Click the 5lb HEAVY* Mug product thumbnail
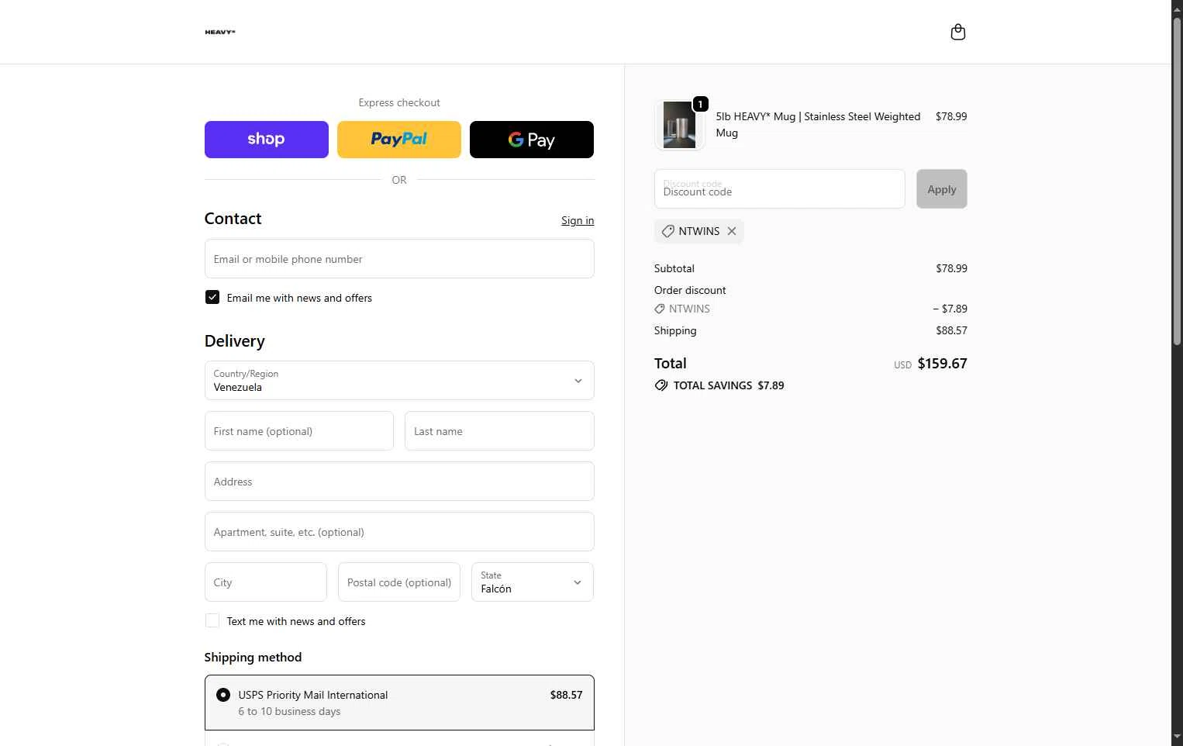1183x746 pixels. tap(679, 125)
